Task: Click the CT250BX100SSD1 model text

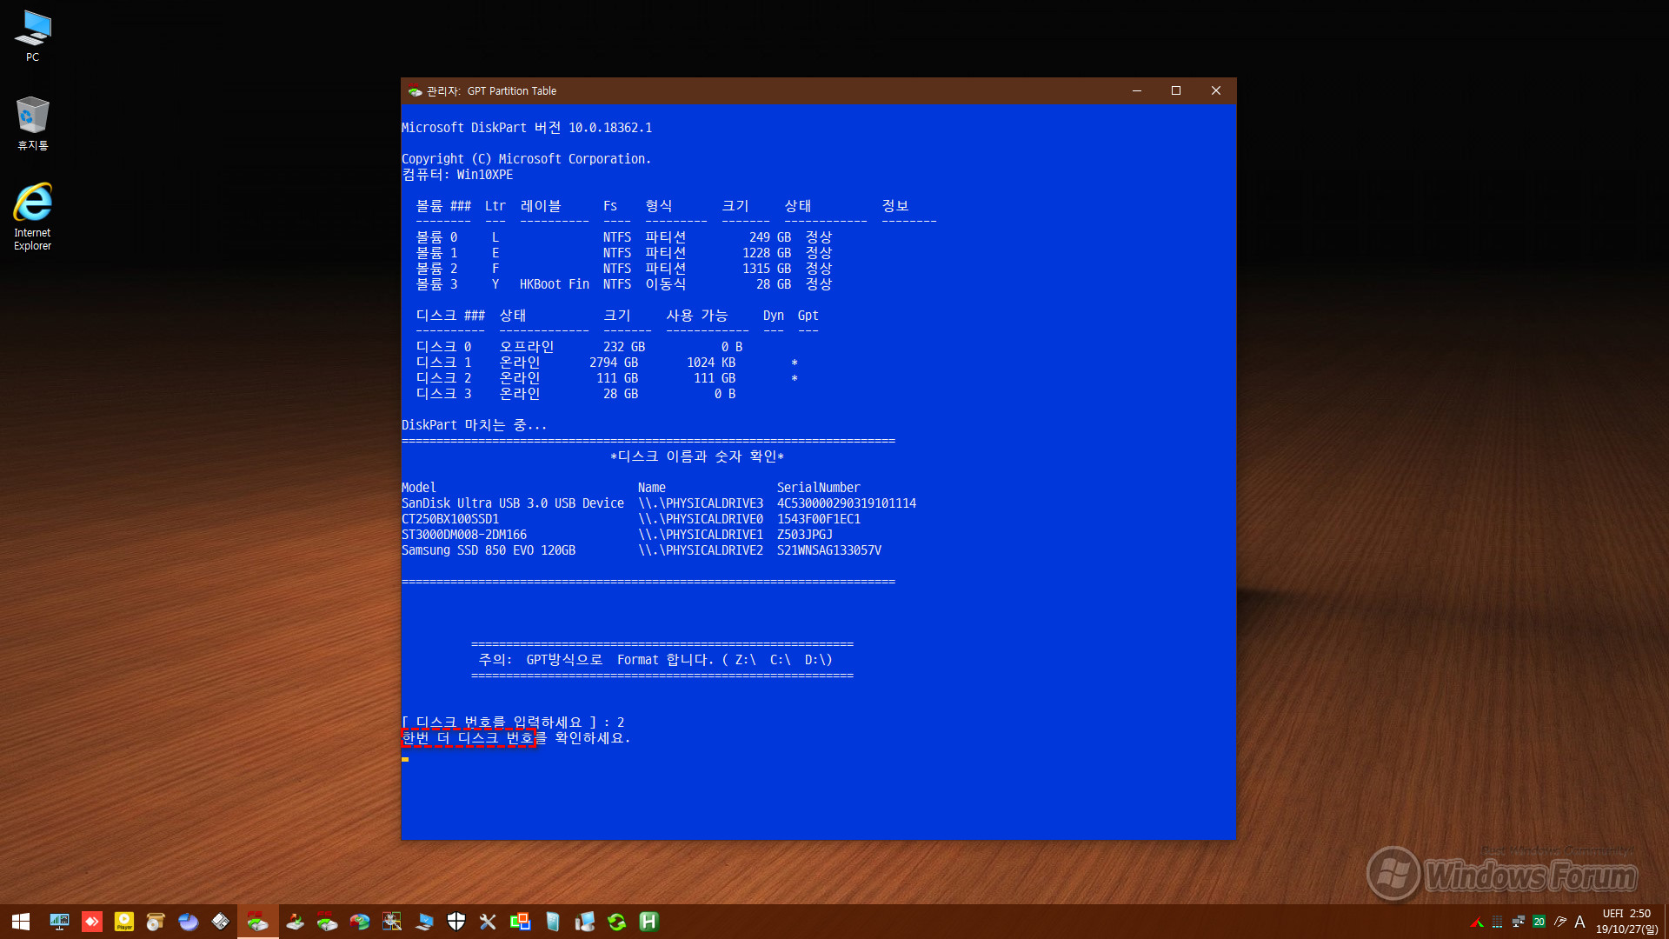Action: 450,519
